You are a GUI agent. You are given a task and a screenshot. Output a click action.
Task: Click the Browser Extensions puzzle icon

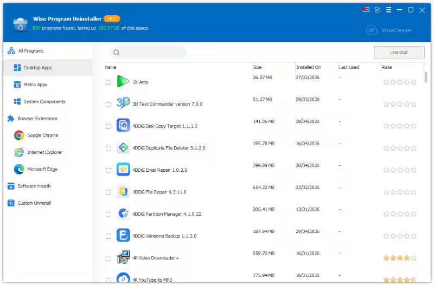click(x=11, y=119)
